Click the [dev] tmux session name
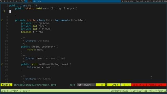167x94 pixels. coord(4,91)
